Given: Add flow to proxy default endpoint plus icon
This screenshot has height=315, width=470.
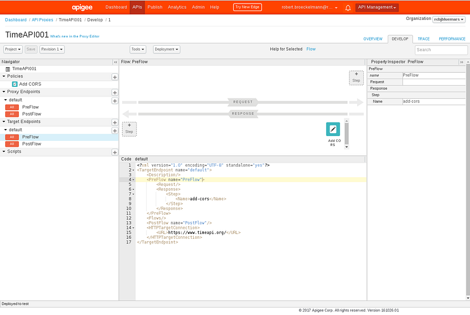Looking at the screenshot, I should pyautogui.click(x=115, y=101).
